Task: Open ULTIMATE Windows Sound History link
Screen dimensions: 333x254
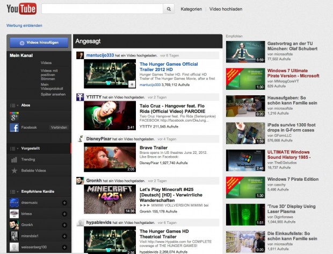Action: click(x=289, y=154)
